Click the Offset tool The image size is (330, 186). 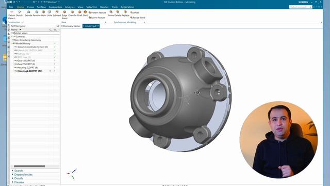[x=135, y=12]
